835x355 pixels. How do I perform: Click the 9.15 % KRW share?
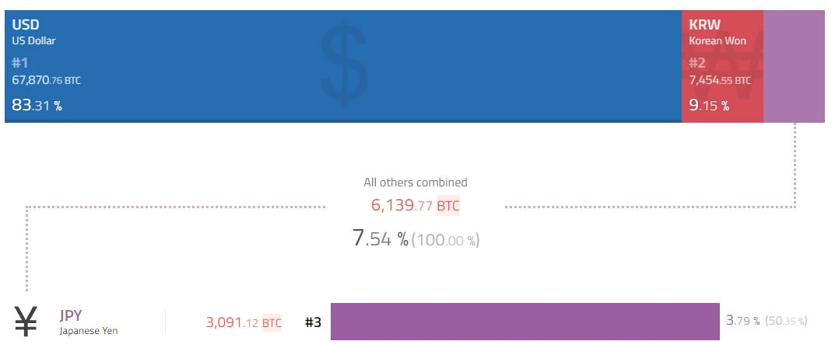pyautogui.click(x=709, y=106)
